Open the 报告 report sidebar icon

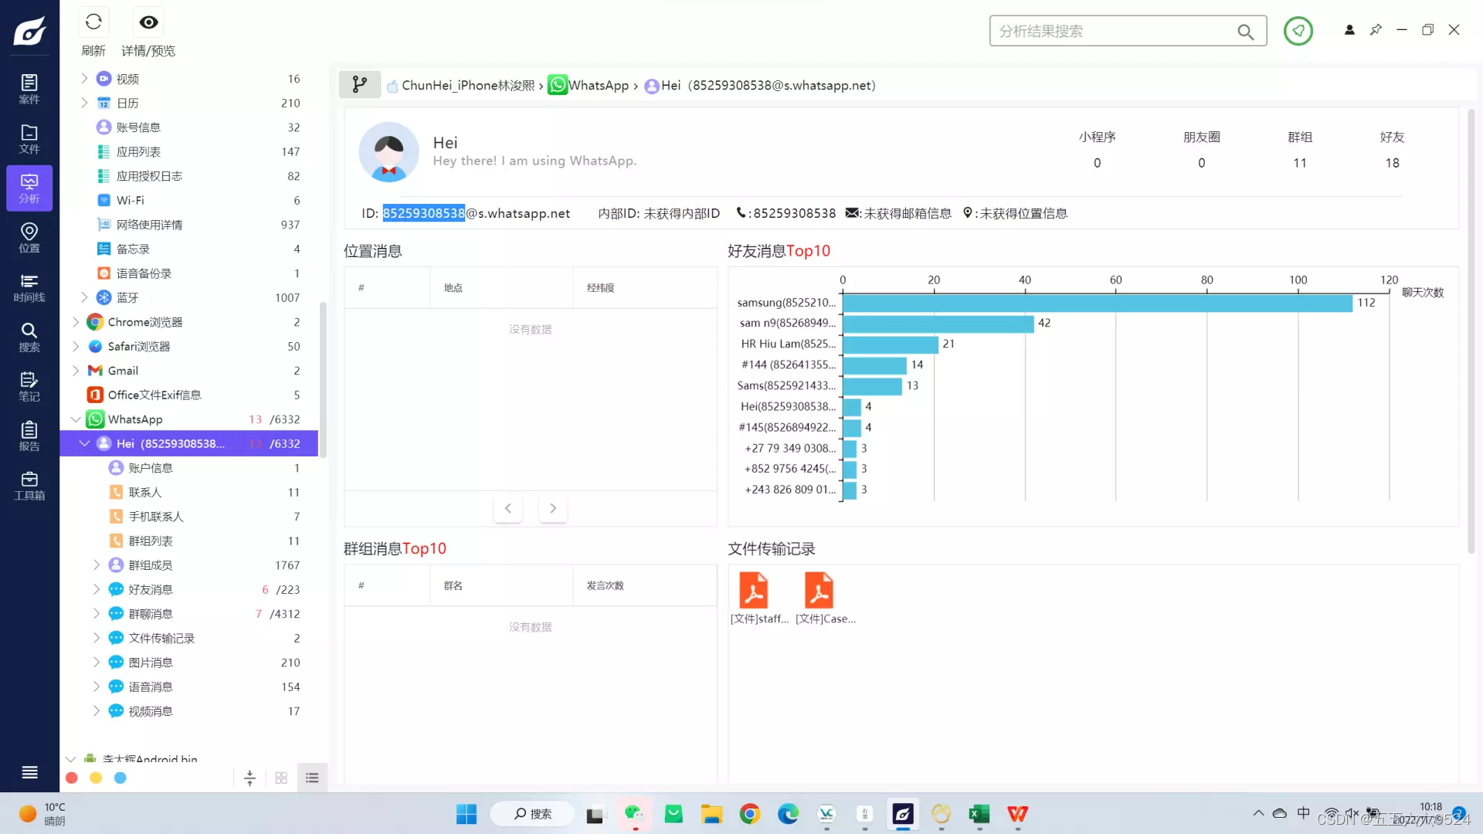pyautogui.click(x=29, y=436)
